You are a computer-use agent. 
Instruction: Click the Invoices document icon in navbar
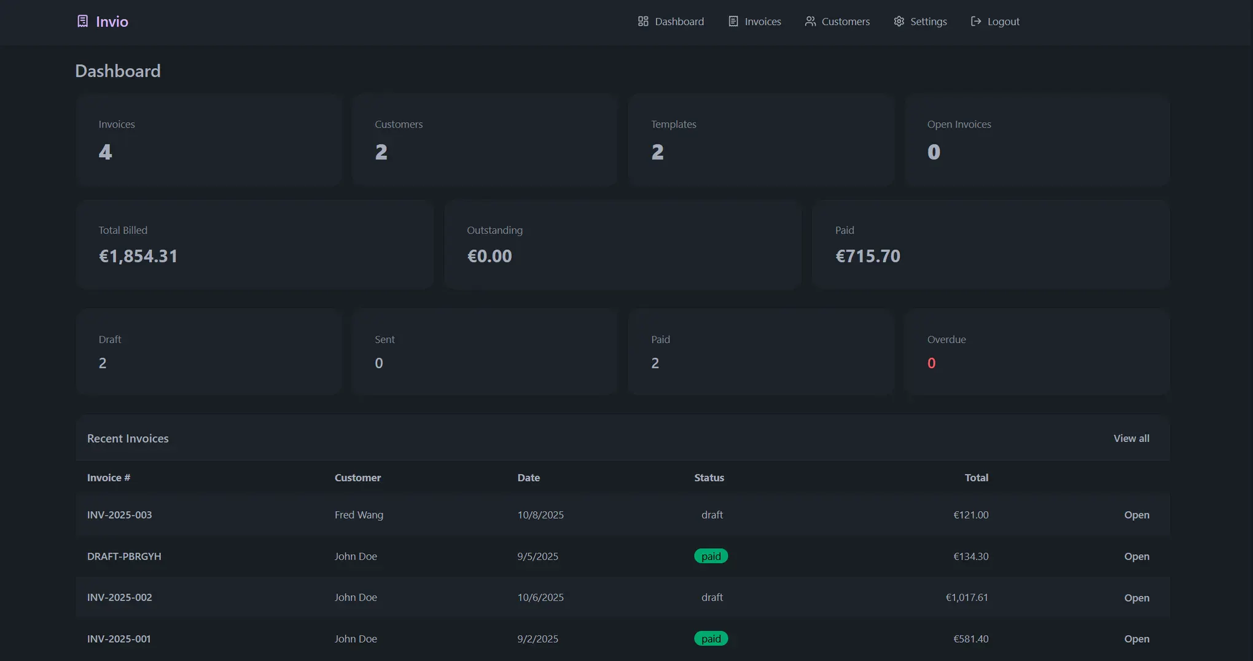tap(733, 21)
